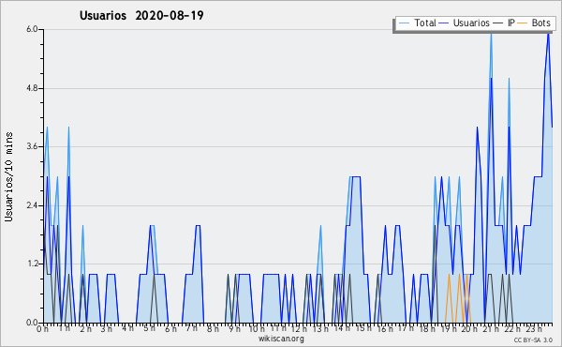Click the 13 h x-axis label
The width and height of the screenshot is (562, 347).
320,328
